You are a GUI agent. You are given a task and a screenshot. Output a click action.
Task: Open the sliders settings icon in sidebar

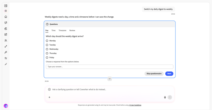[x=6, y=58]
